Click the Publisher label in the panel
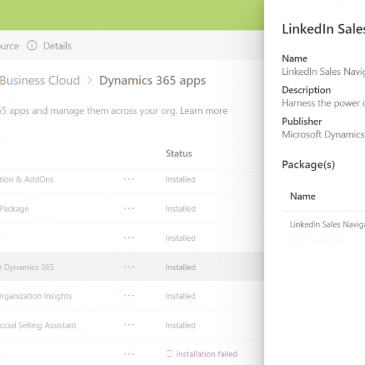This screenshot has height=365, width=365. 302,122
